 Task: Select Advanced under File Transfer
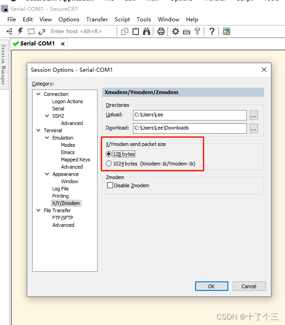coord(63,225)
